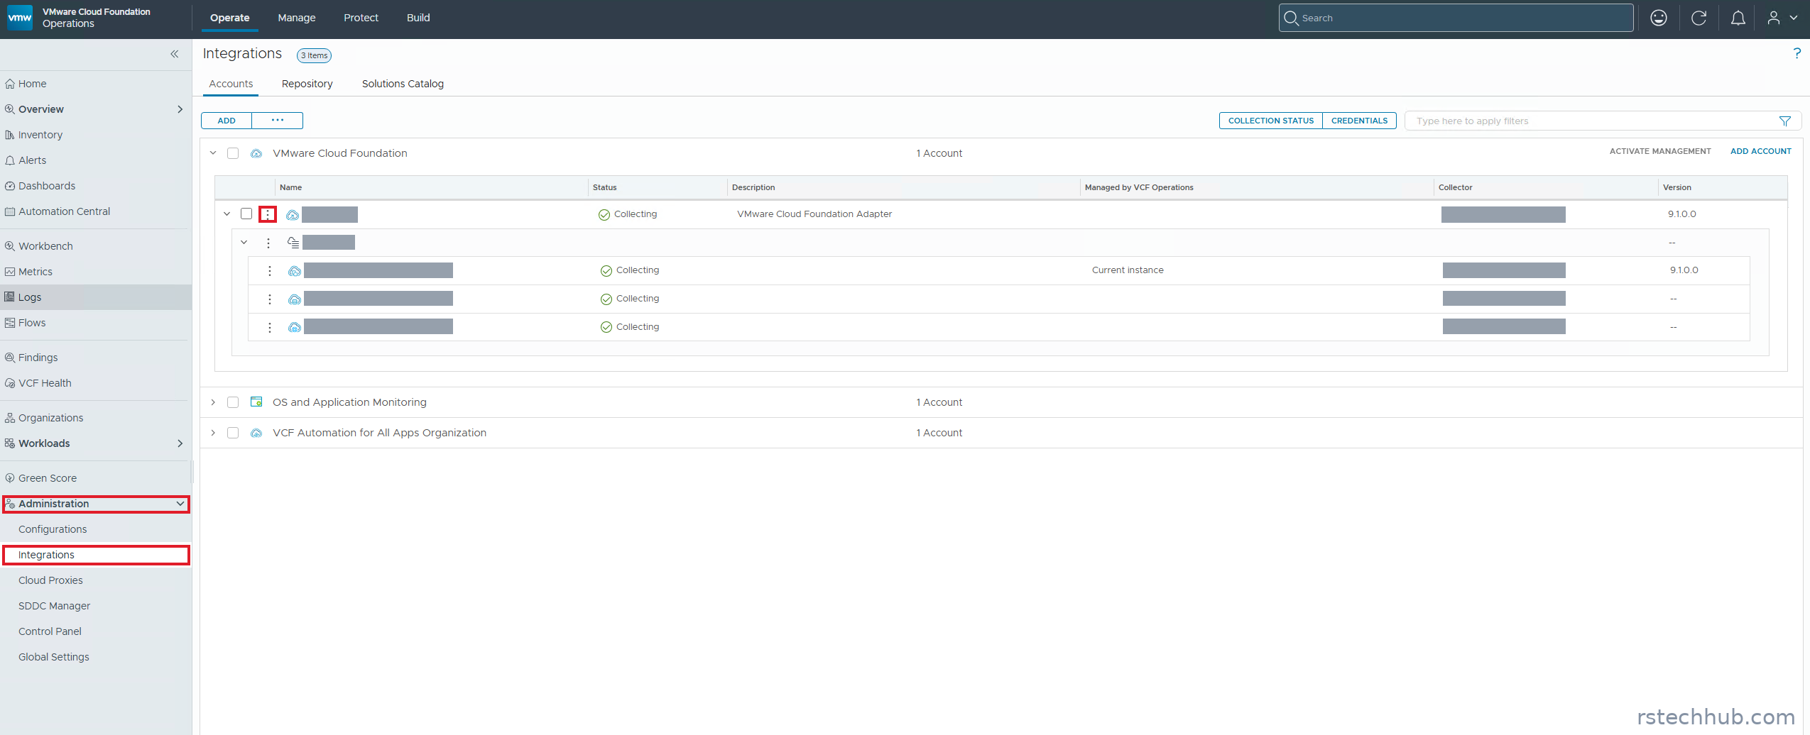This screenshot has height=735, width=1810.
Task: Click the ADD ACCOUNT link
Action: (1760, 151)
